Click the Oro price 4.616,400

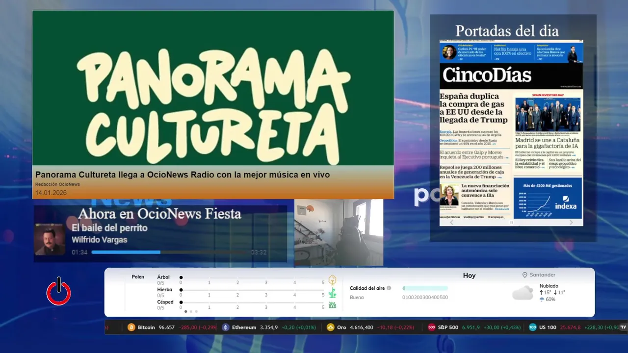[x=361, y=328]
